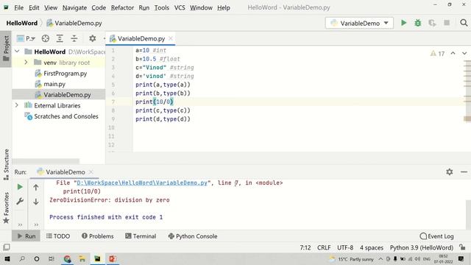Open the Problems tool window
The width and height of the screenshot is (471, 265).
coord(98,236)
